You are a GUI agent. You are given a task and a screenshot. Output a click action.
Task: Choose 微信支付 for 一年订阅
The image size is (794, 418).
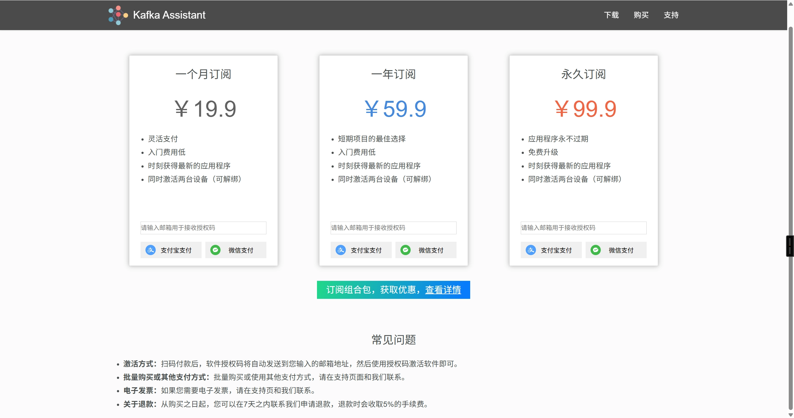pyautogui.click(x=426, y=250)
